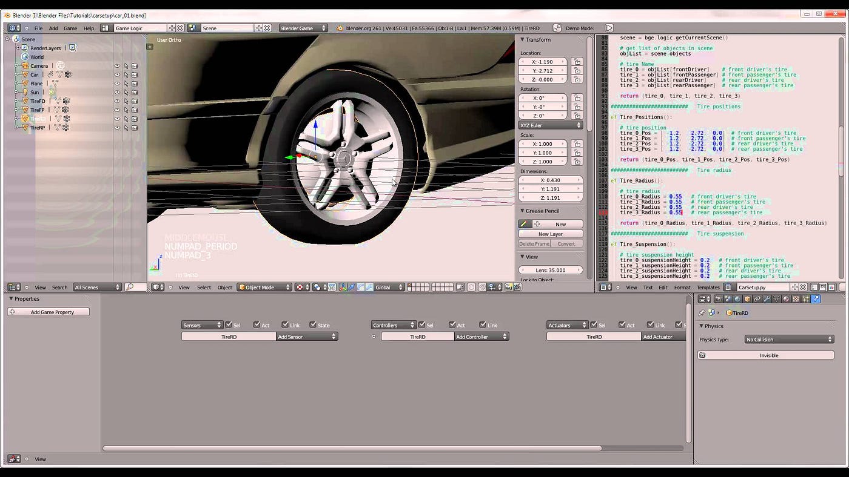Open the Format menu in the text editor

[682, 288]
